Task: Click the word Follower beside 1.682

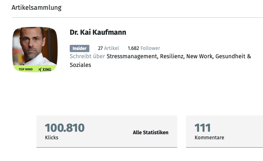Action: (150, 48)
